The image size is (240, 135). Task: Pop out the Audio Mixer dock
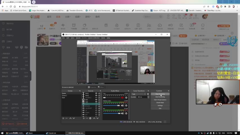128,91
